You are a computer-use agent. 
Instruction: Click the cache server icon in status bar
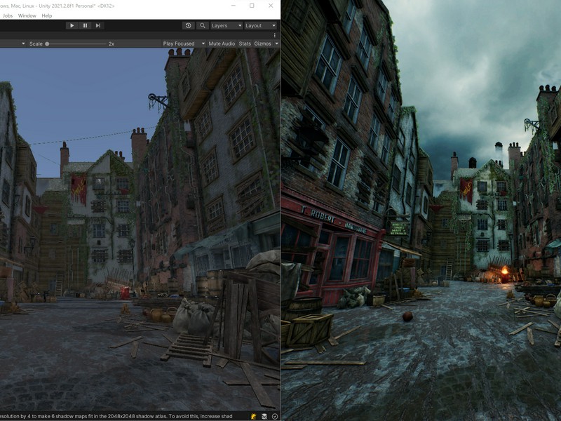coord(264,416)
